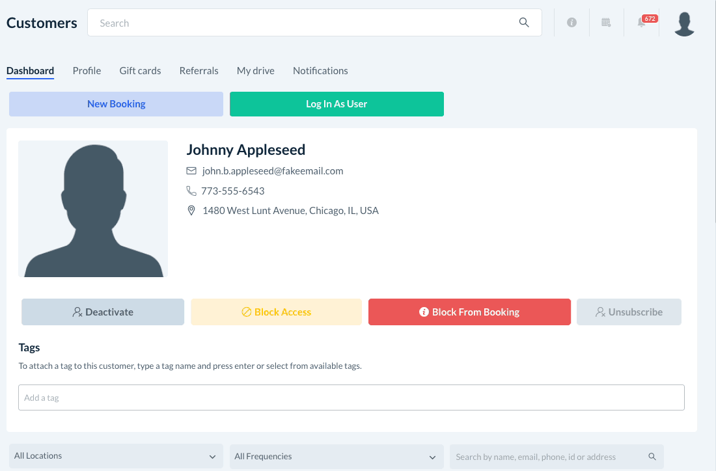Click the search magnifier icon in top bar
Screen dimensions: 716x471
(x=524, y=23)
